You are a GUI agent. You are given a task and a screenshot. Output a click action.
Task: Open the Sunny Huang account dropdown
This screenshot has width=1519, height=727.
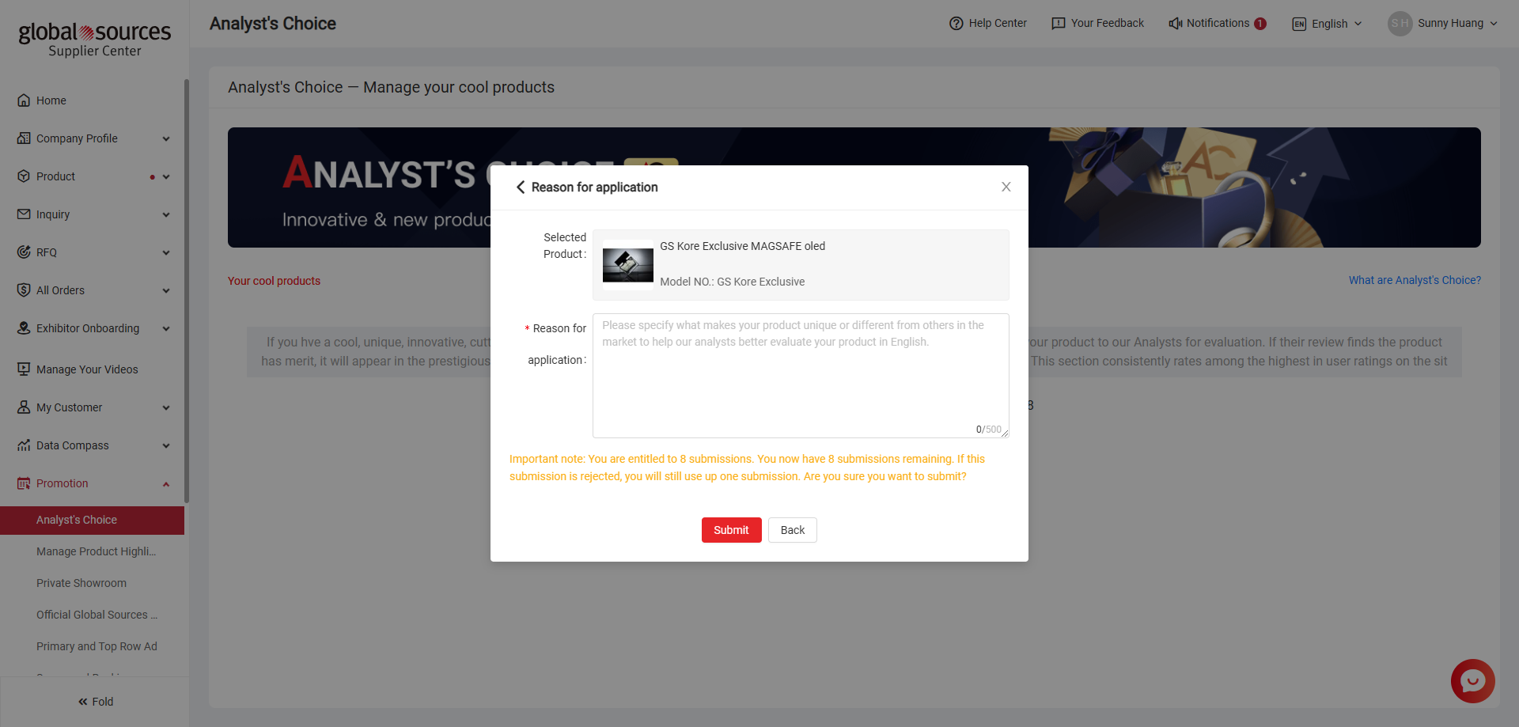tap(1442, 24)
